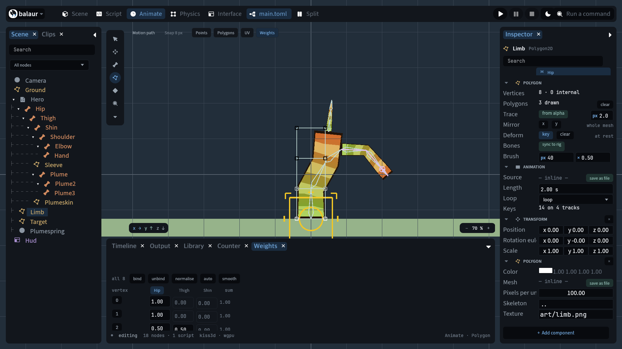Toggle dark mode moon icon
Screen dimensions: 622x349
coord(548,14)
